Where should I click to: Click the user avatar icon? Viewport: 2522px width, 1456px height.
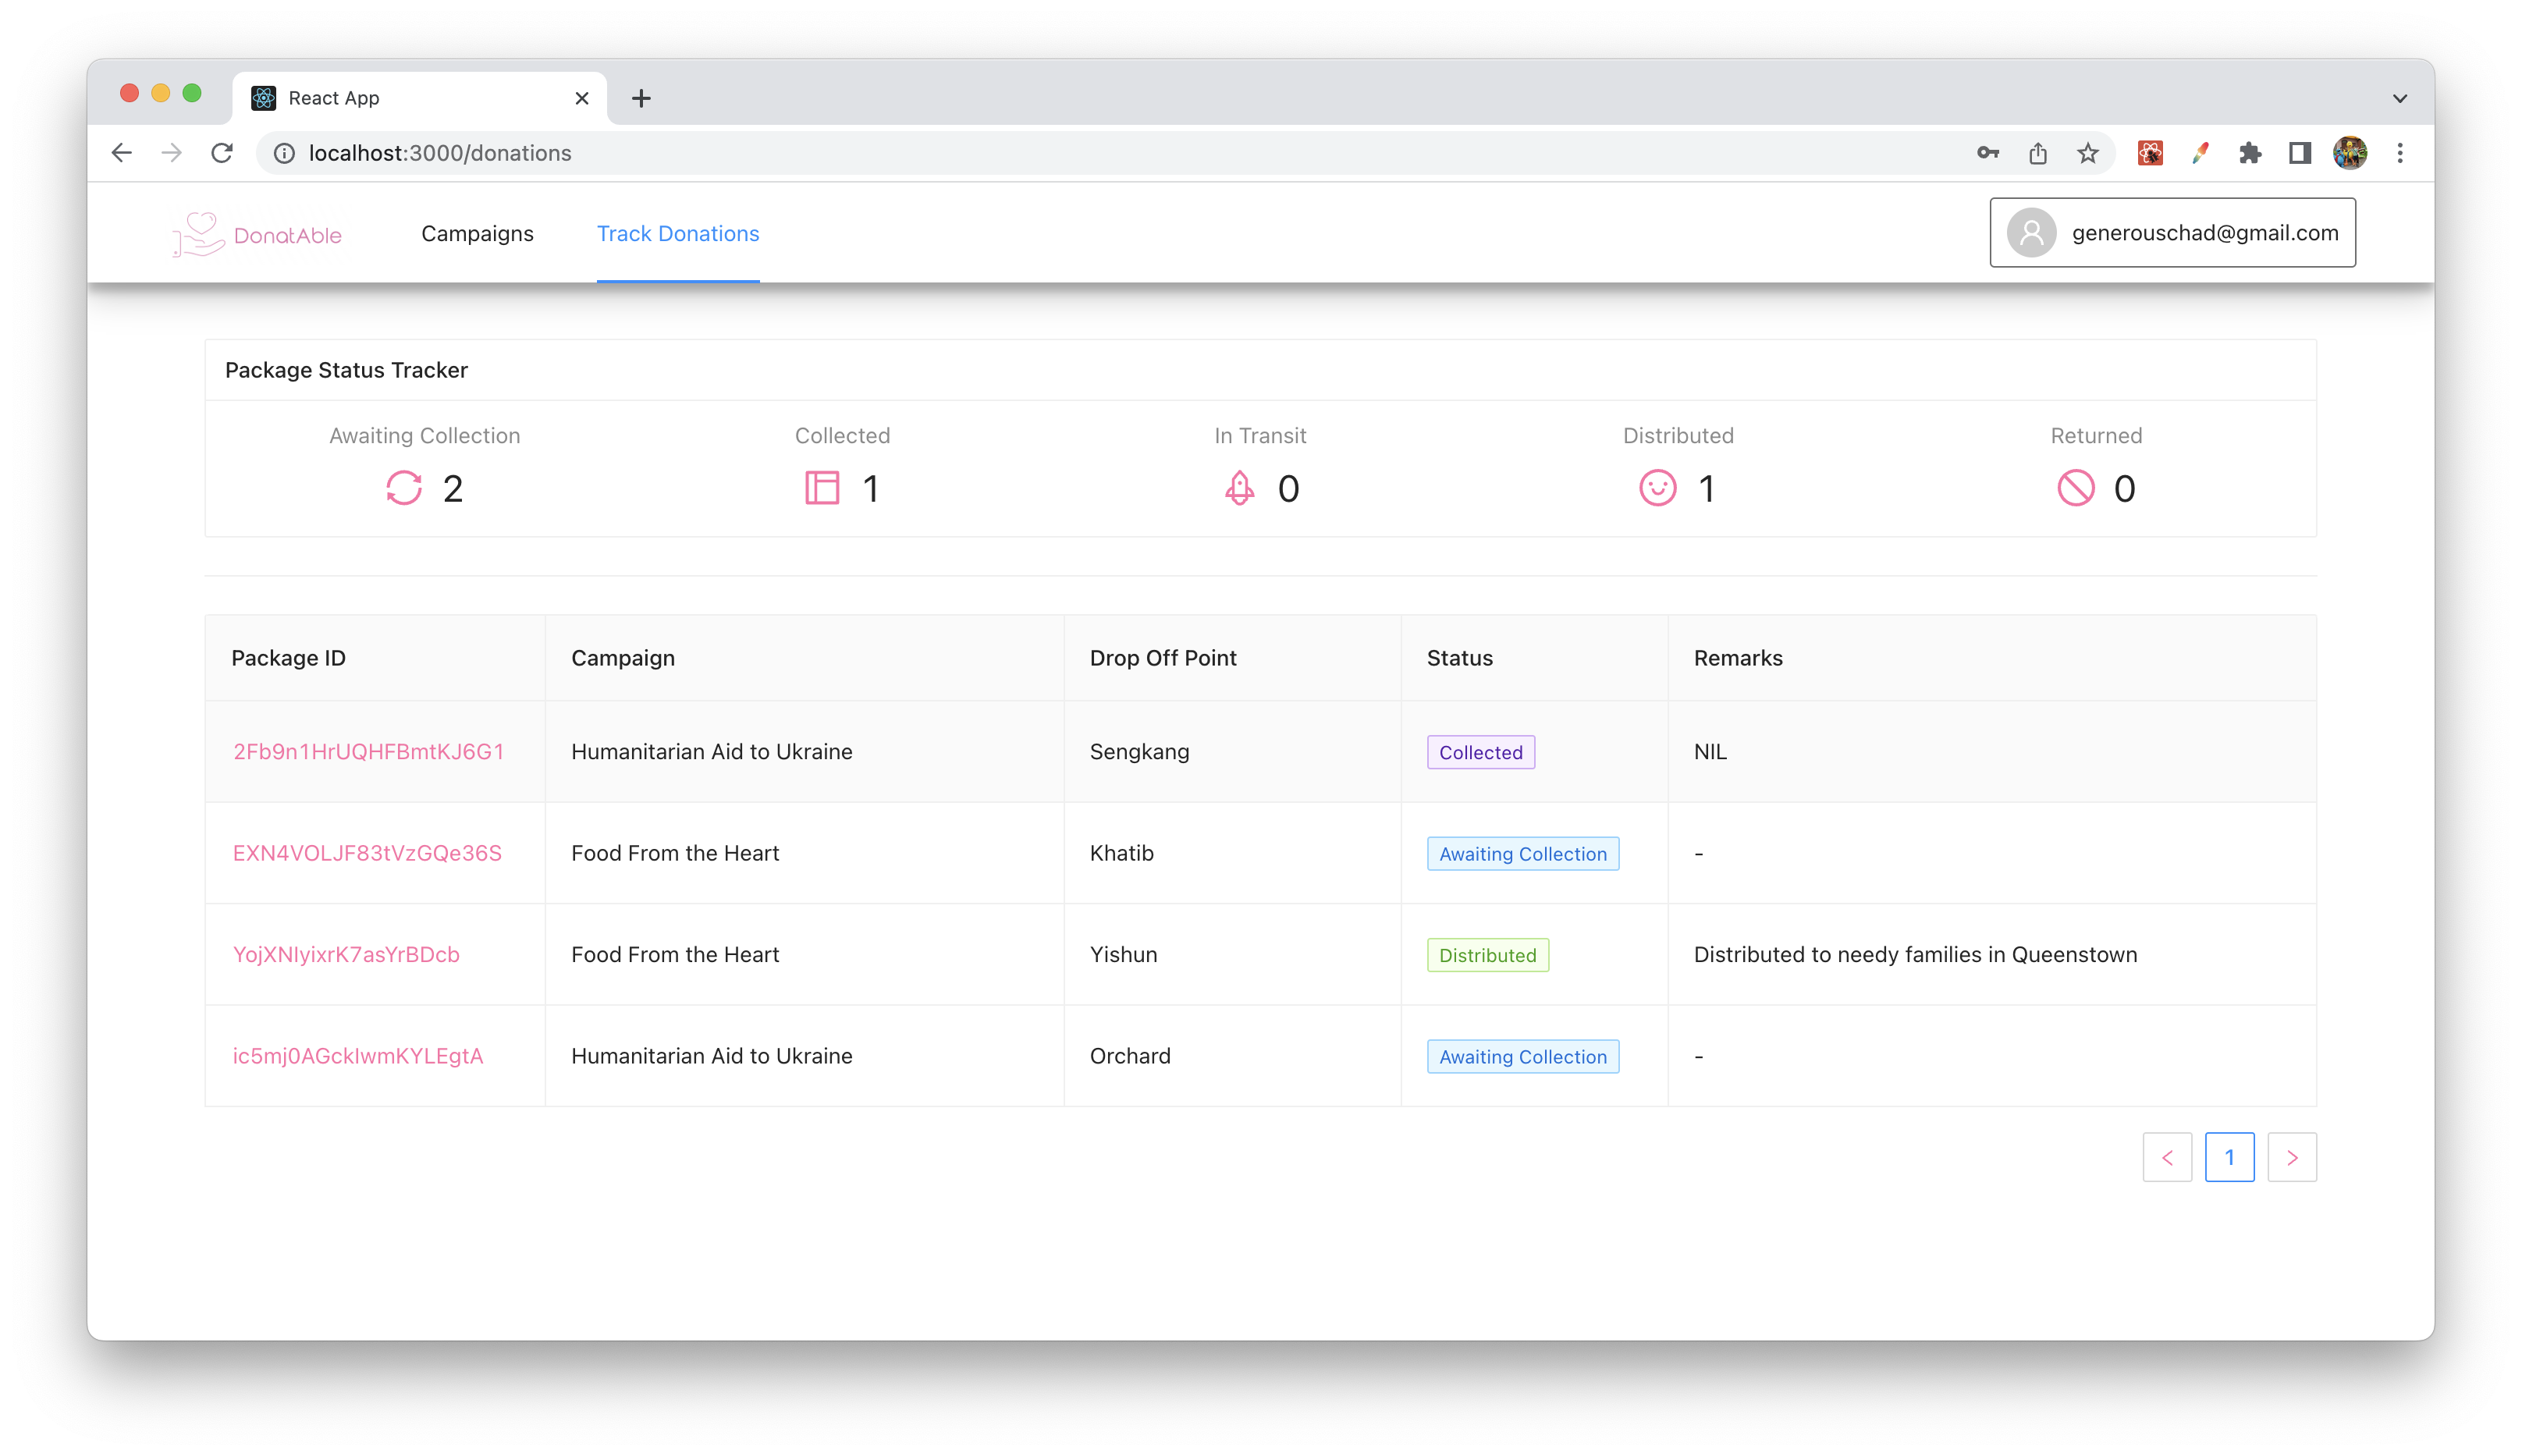(2031, 233)
